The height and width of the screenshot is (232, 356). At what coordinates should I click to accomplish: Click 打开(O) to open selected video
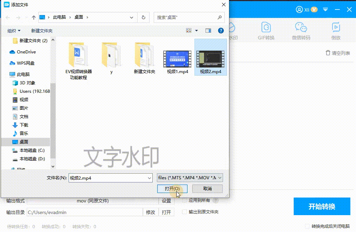point(172,189)
